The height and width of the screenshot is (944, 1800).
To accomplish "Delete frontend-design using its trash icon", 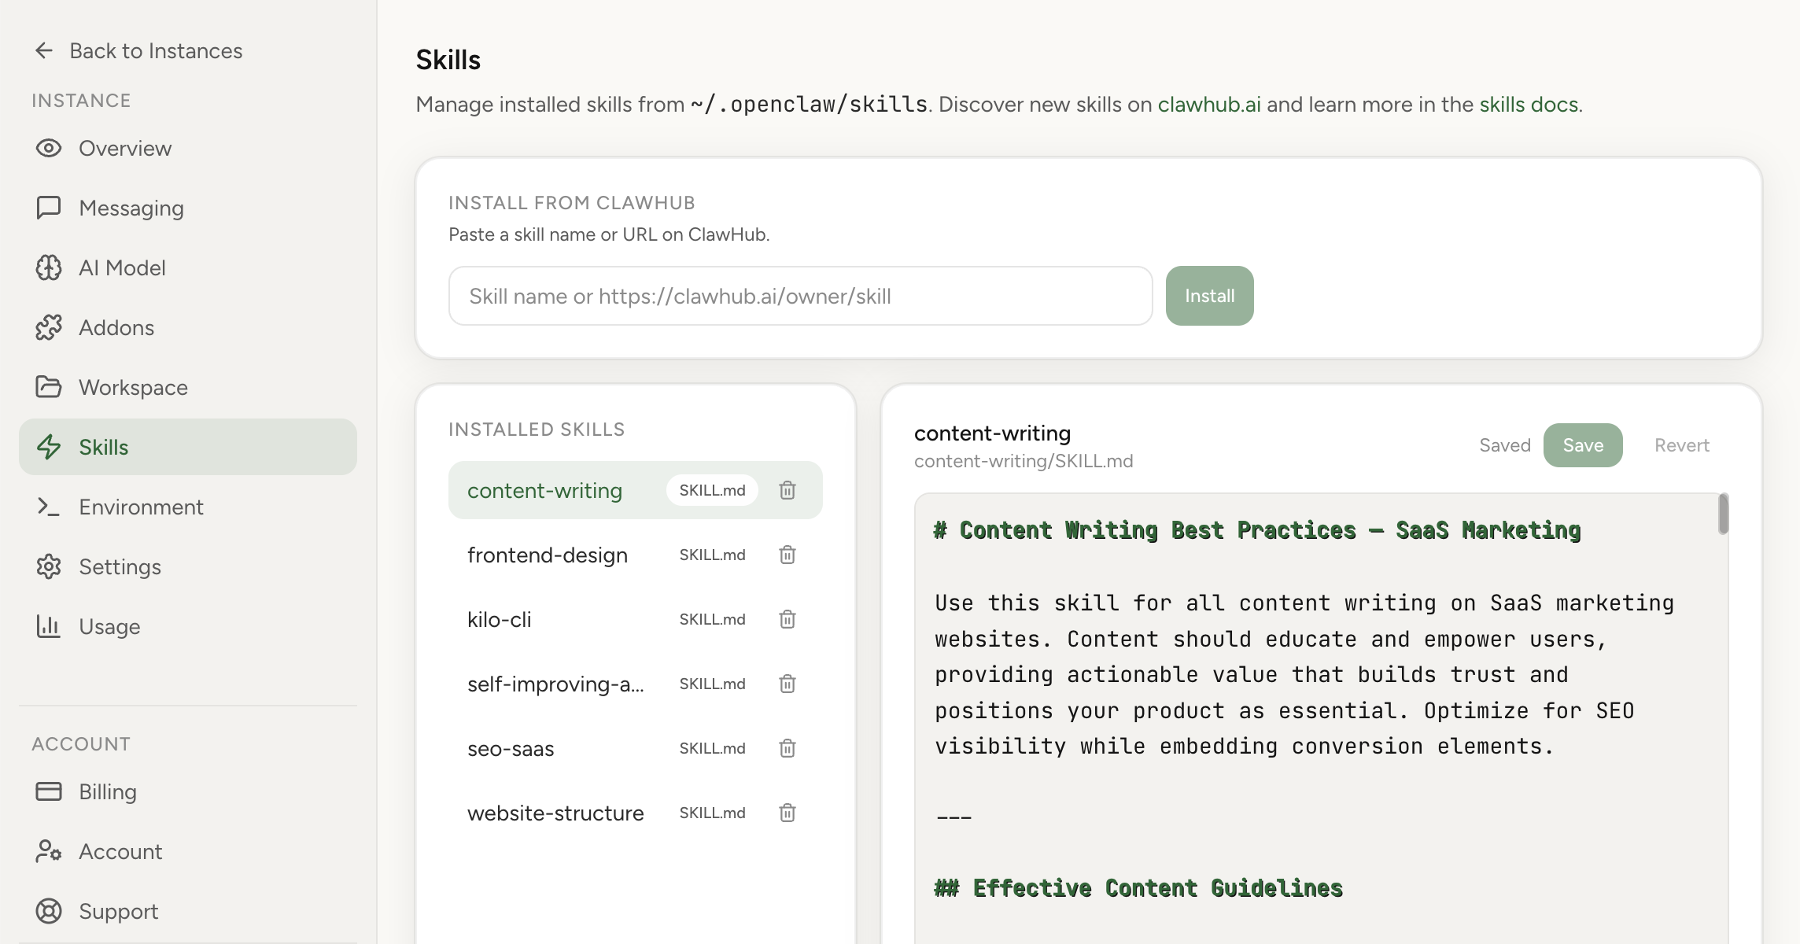I will click(787, 555).
